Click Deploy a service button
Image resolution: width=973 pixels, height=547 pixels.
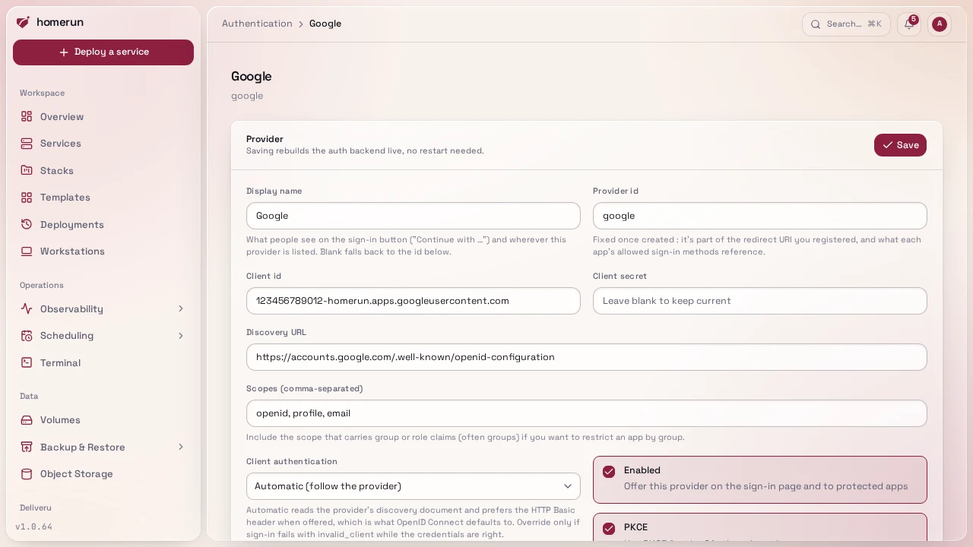click(x=103, y=52)
